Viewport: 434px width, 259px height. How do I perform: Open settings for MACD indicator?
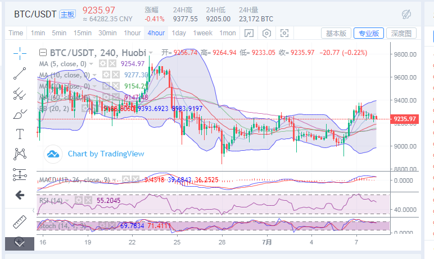coord(126,180)
